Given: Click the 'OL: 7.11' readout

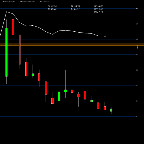Looking at the screenshot, I should tap(98, 12).
